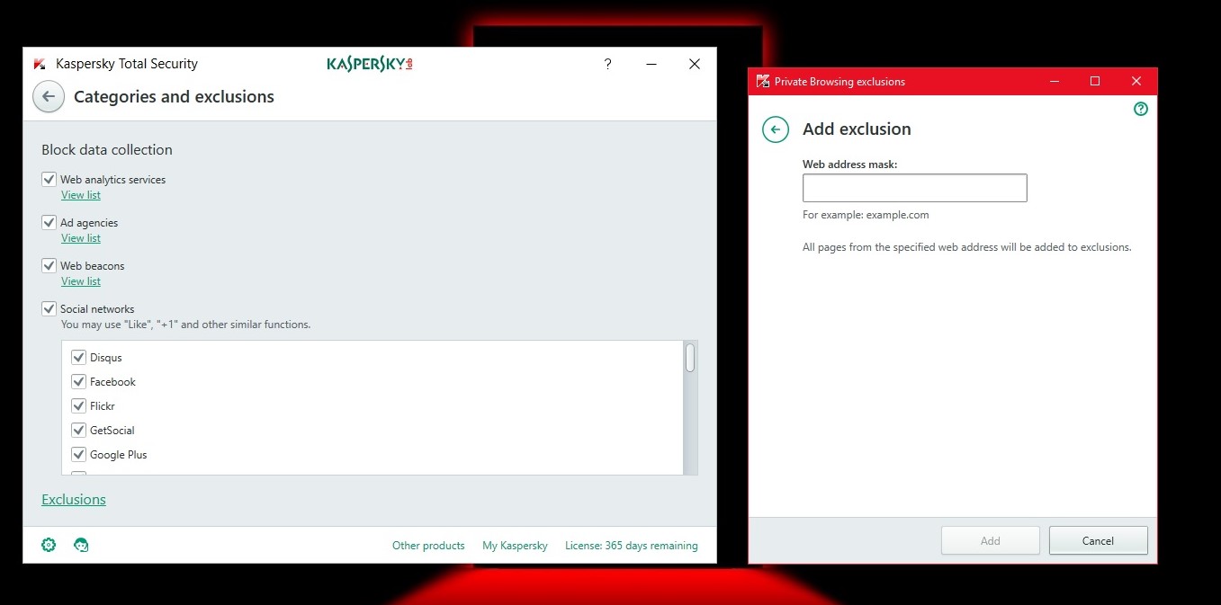Open Other products link
Viewport: 1221px width, 605px height.
point(428,546)
